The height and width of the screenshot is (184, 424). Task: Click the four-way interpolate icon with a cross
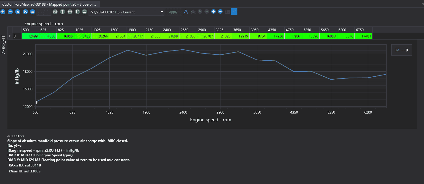click(55, 12)
